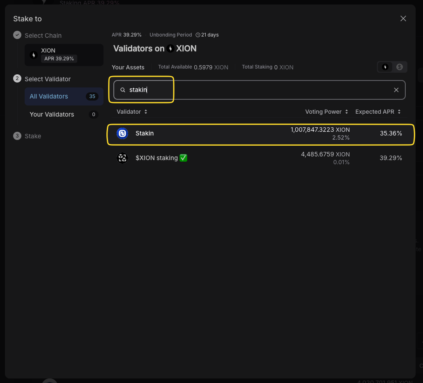Click the 39.29% APR of $XION staking
Screen dimensions: 423x383
click(391, 158)
